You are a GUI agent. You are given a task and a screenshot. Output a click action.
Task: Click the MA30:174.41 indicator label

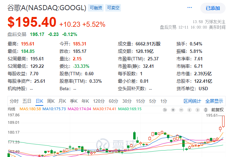pos(105,109)
